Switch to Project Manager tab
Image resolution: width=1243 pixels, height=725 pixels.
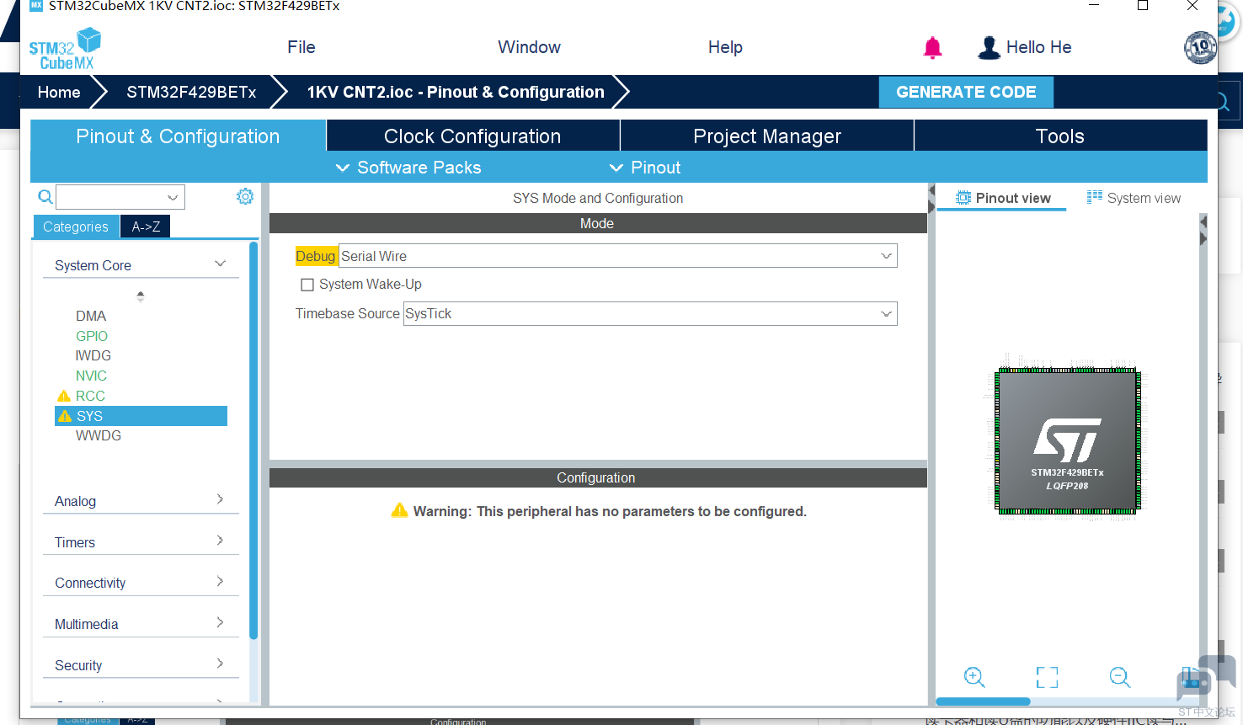(767, 136)
